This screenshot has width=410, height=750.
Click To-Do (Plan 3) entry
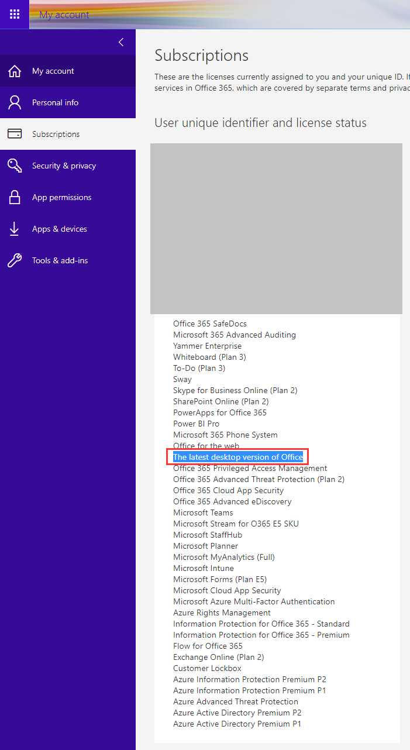(199, 368)
